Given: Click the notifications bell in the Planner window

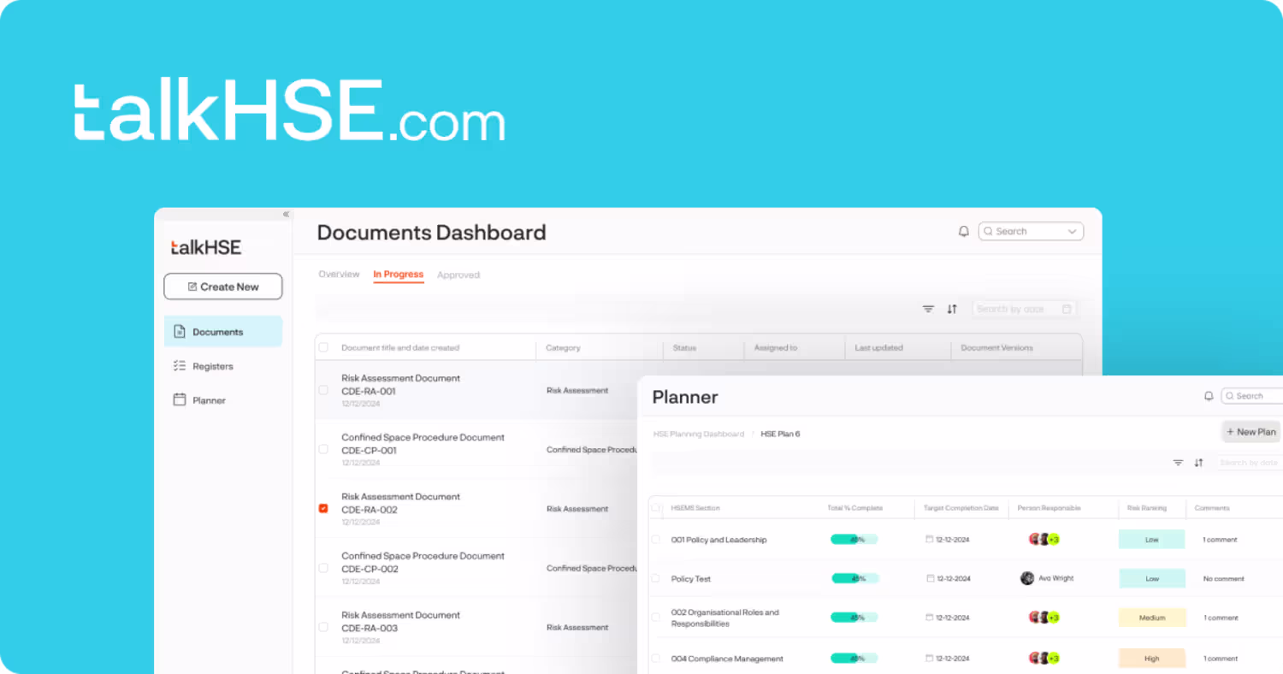Looking at the screenshot, I should click(1209, 396).
